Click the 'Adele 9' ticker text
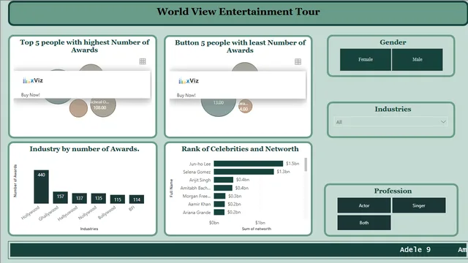The height and width of the screenshot is (263, 468). pos(415,250)
